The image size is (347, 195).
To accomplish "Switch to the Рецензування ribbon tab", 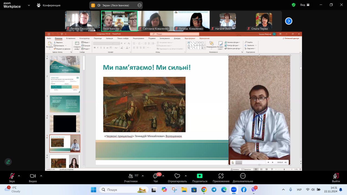I will (139, 38).
